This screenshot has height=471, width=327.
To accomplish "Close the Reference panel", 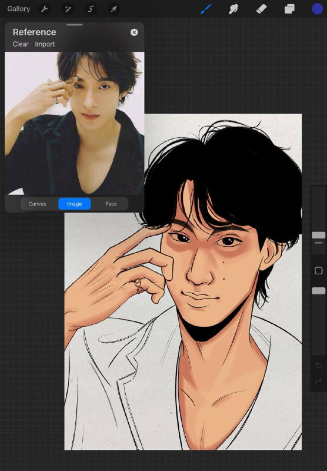I will tap(134, 32).
